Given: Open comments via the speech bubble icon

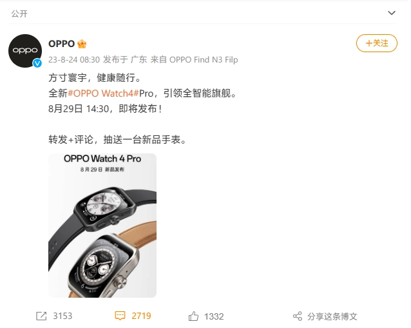Looking at the screenshot, I should 120,316.
